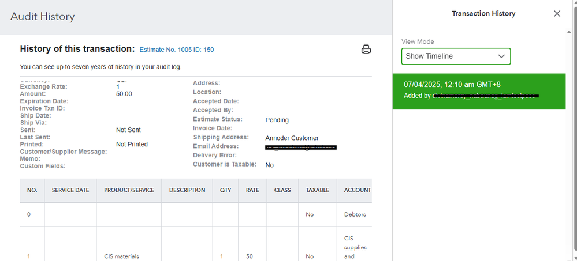Viewport: 577px width, 261px height.
Task: Close the Transaction History panel
Action: pos(557,14)
